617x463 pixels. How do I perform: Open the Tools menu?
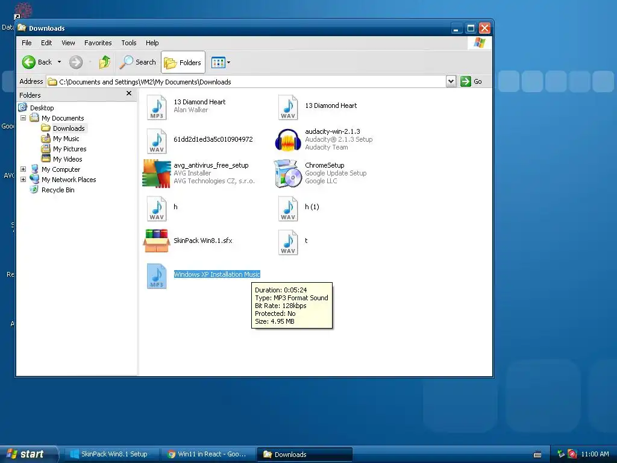129,43
